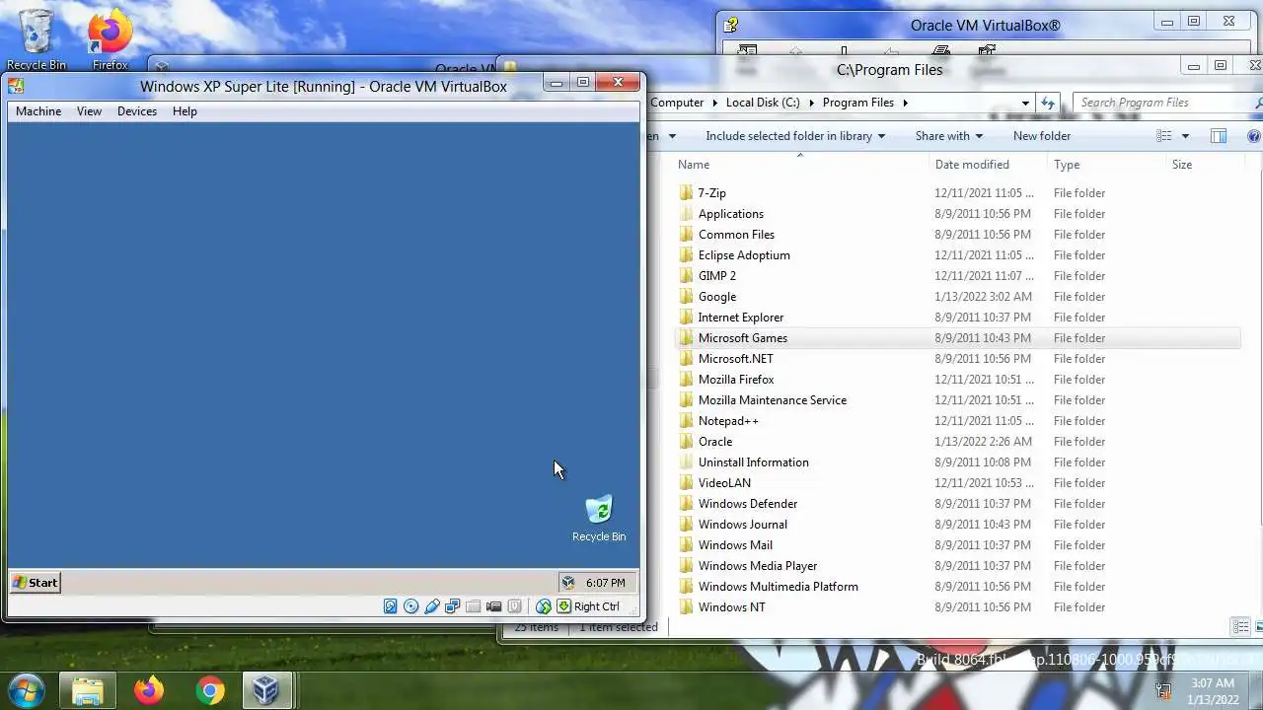This screenshot has width=1263, height=710.
Task: Select the Windows Multimedia Platform folder
Action: pos(778,587)
